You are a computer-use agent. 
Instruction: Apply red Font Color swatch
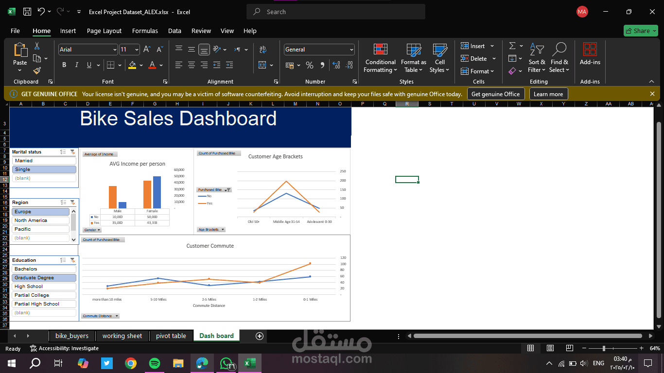tap(152, 65)
